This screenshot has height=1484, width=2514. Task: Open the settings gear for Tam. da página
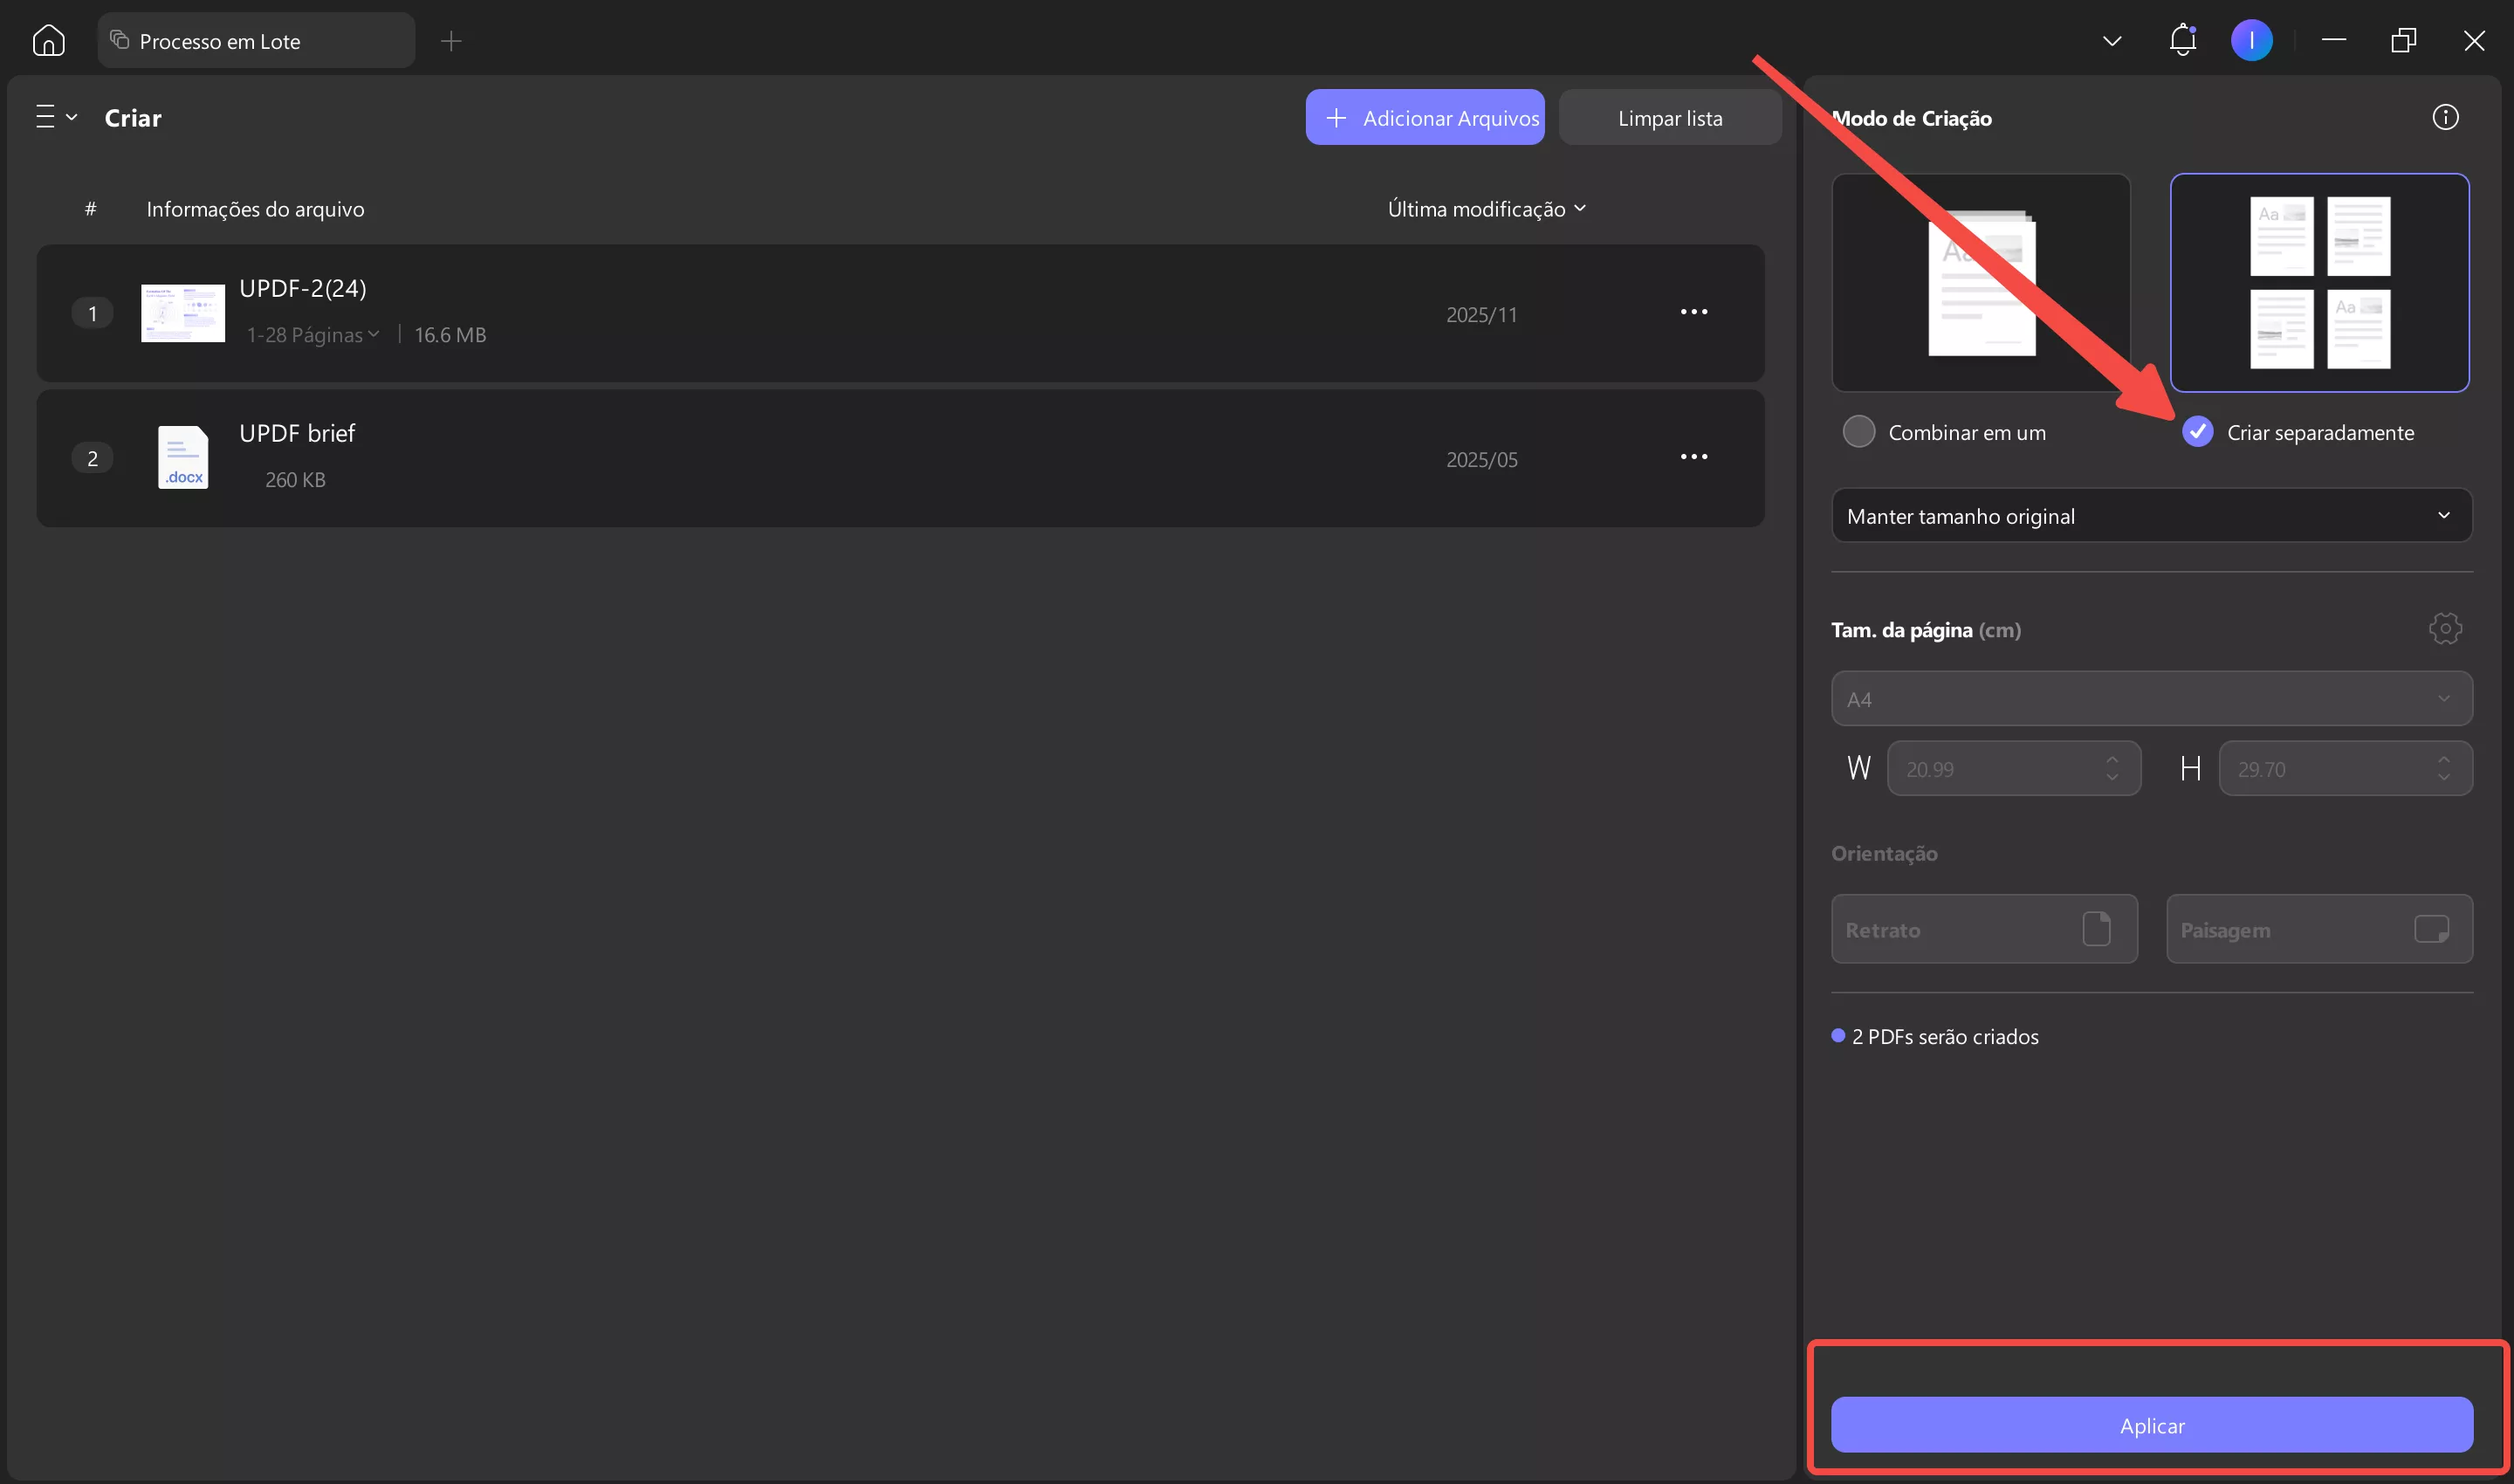tap(2445, 628)
